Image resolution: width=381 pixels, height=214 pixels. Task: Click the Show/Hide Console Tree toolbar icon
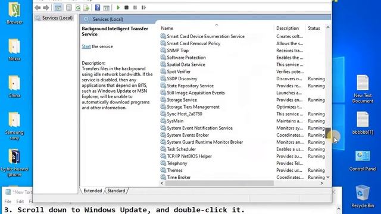(x=58, y=8)
